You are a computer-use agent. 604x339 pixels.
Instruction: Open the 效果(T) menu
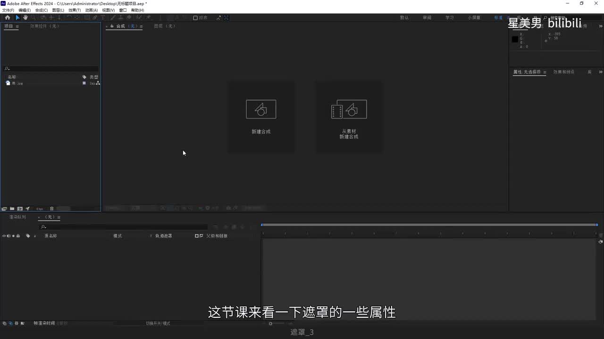tap(75, 10)
